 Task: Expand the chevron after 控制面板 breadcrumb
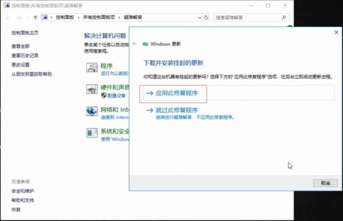(x=78, y=18)
